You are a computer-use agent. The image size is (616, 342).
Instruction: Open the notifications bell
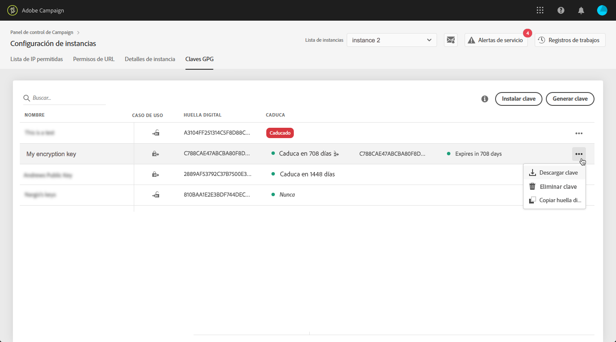coord(581,10)
